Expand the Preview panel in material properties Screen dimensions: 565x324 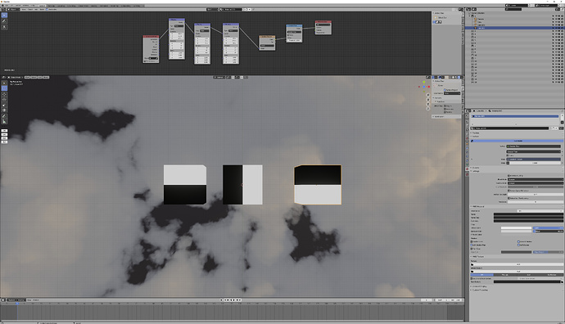tap(472, 133)
